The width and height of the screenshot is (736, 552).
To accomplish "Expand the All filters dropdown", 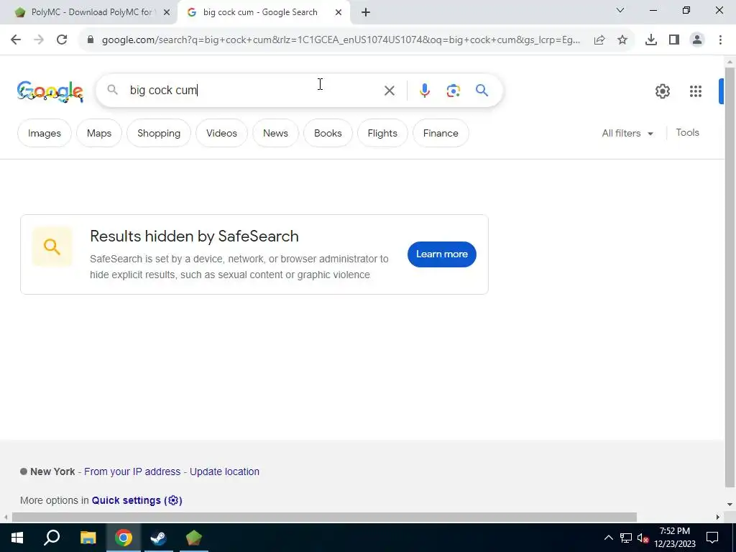I will tap(627, 133).
